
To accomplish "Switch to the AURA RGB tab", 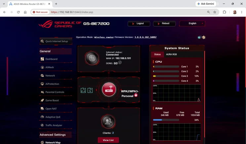I will 171,54.
